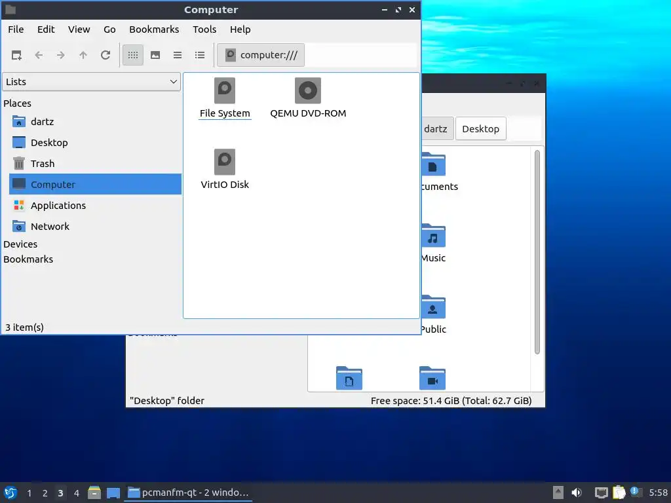Click the computer:/// path button

coord(261,55)
